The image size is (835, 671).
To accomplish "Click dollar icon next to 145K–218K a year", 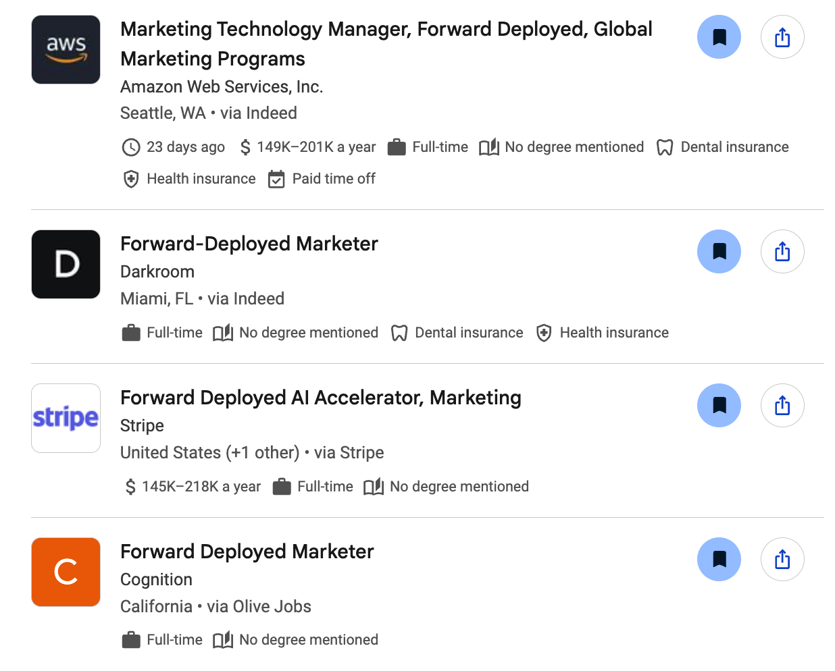I will [130, 487].
